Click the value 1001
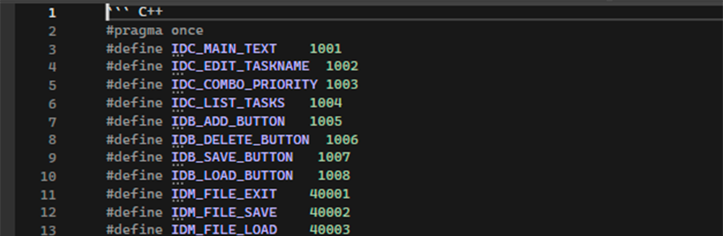This screenshot has width=723, height=236. tap(325, 49)
